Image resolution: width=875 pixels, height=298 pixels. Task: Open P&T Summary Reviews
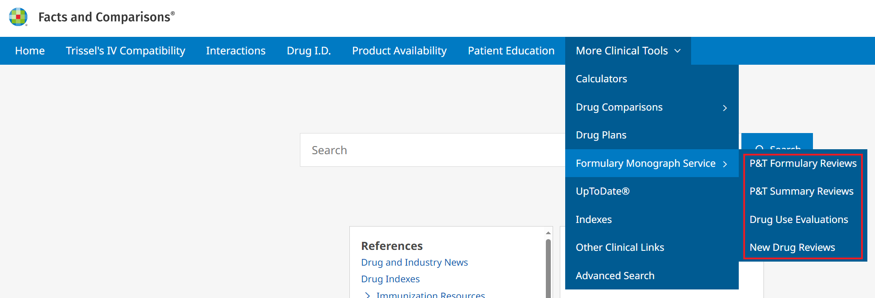(801, 191)
